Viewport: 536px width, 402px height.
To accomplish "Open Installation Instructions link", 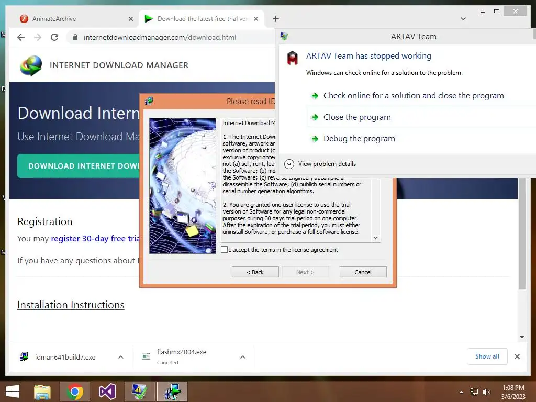I will click(71, 305).
